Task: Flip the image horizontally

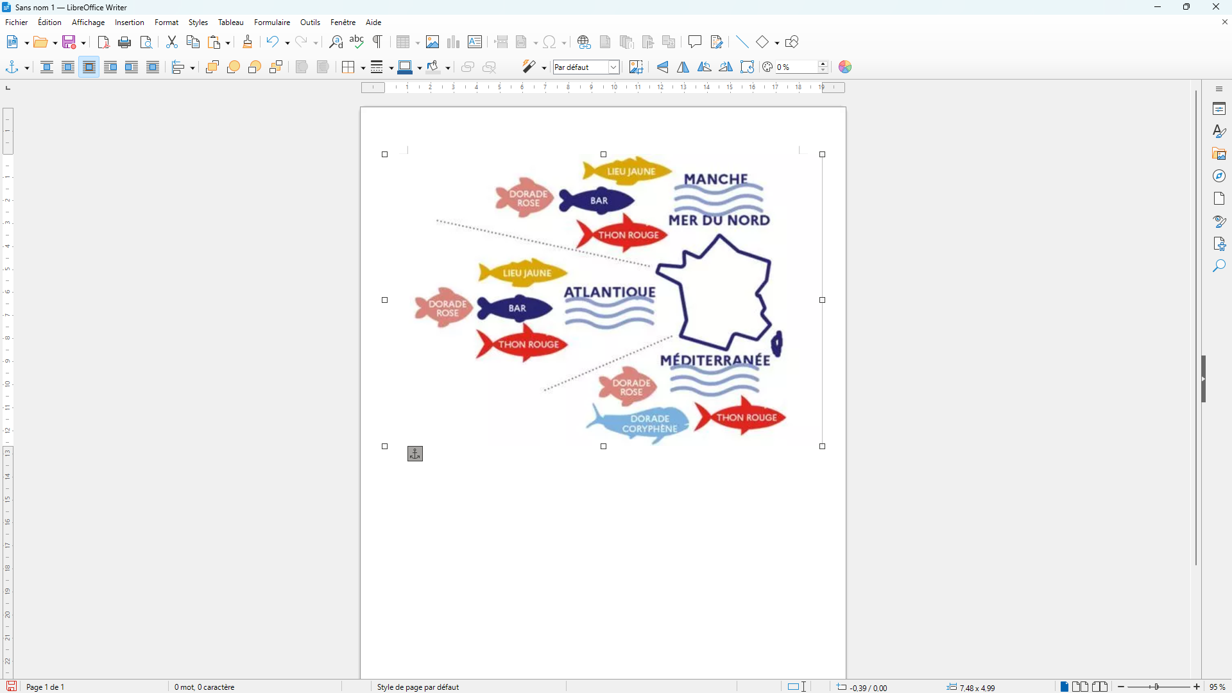Action: [683, 67]
